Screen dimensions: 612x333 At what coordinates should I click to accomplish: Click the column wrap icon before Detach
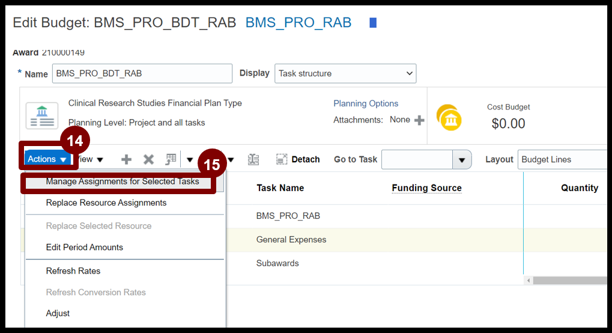click(x=253, y=159)
